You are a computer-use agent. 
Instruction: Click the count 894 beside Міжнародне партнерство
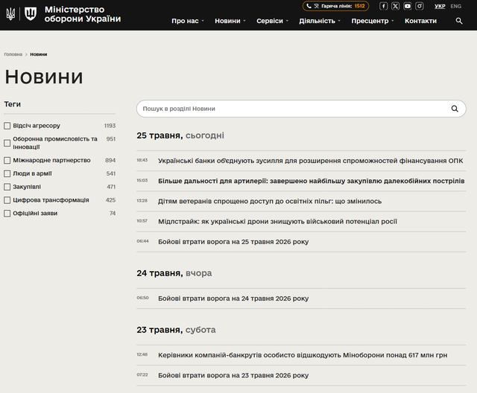point(110,160)
